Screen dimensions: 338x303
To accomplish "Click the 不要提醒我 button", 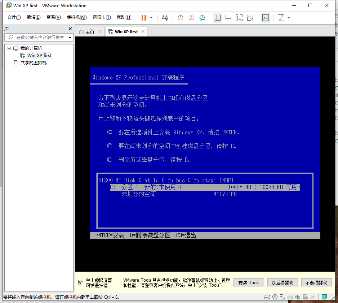I will (x=316, y=282).
